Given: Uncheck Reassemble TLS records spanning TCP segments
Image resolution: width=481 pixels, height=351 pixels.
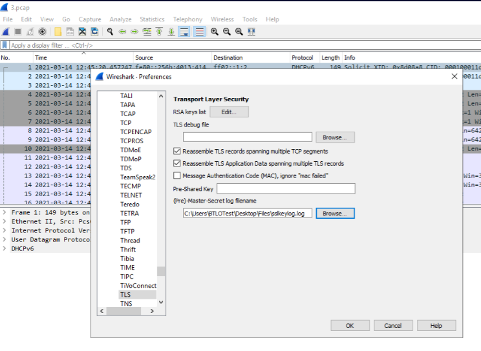Looking at the screenshot, I should click(177, 152).
